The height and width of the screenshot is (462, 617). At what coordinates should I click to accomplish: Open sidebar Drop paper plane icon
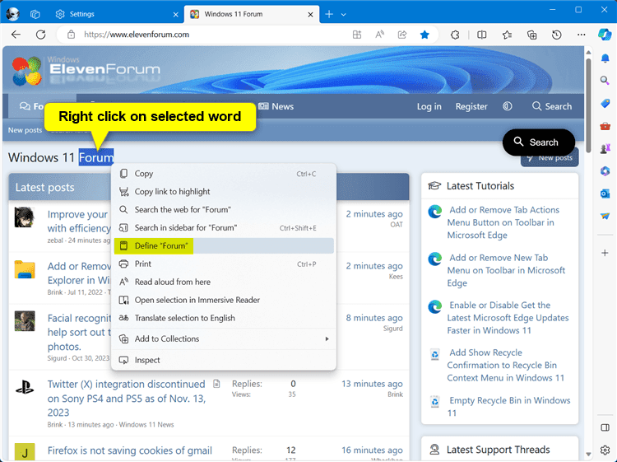tap(605, 216)
